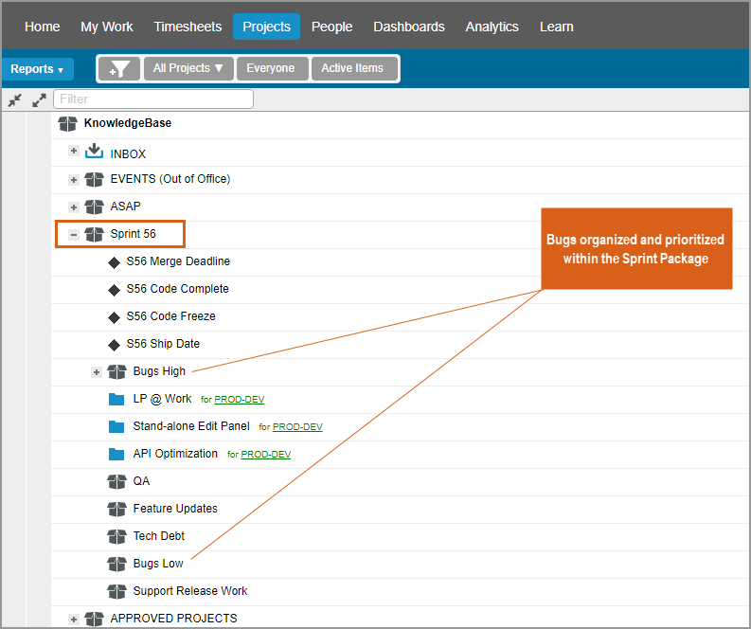Toggle the Active Items filter
The image size is (751, 629).
(352, 68)
